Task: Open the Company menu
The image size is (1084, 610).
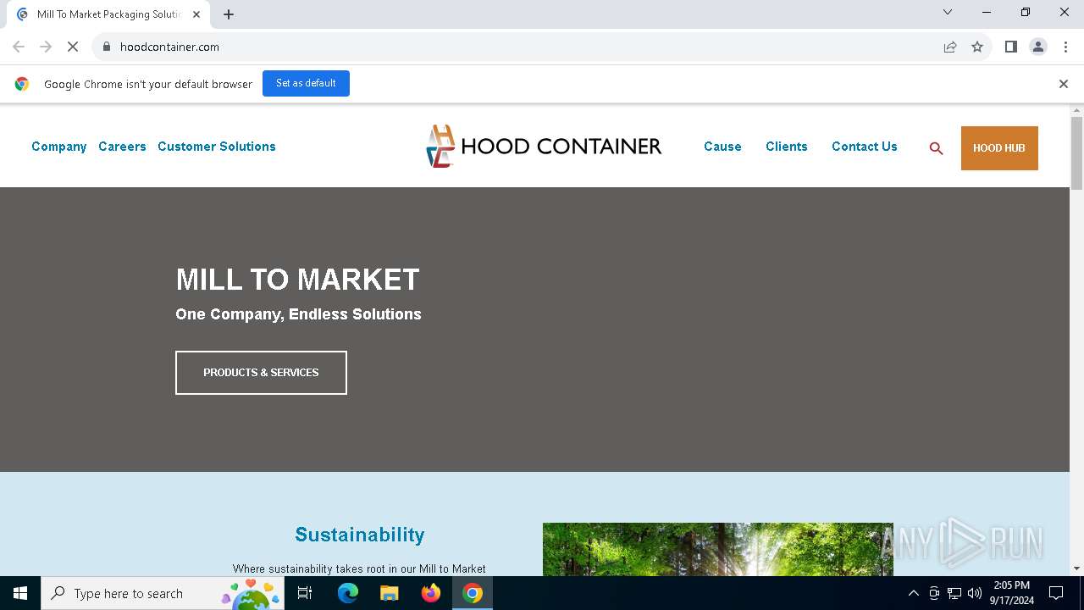Action: (x=59, y=147)
